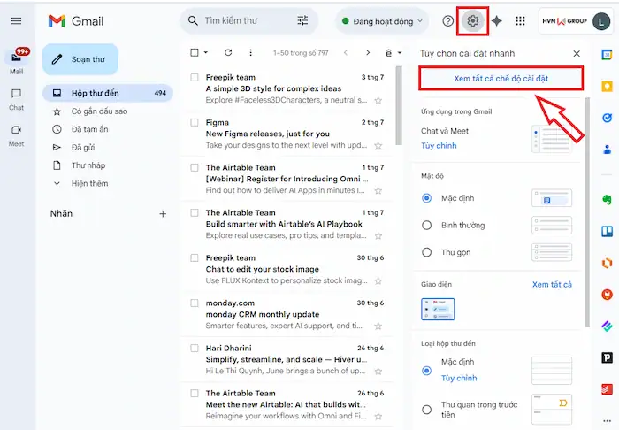The width and height of the screenshot is (619, 430).
Task: Select the Thu gọn density option
Action: (427, 252)
